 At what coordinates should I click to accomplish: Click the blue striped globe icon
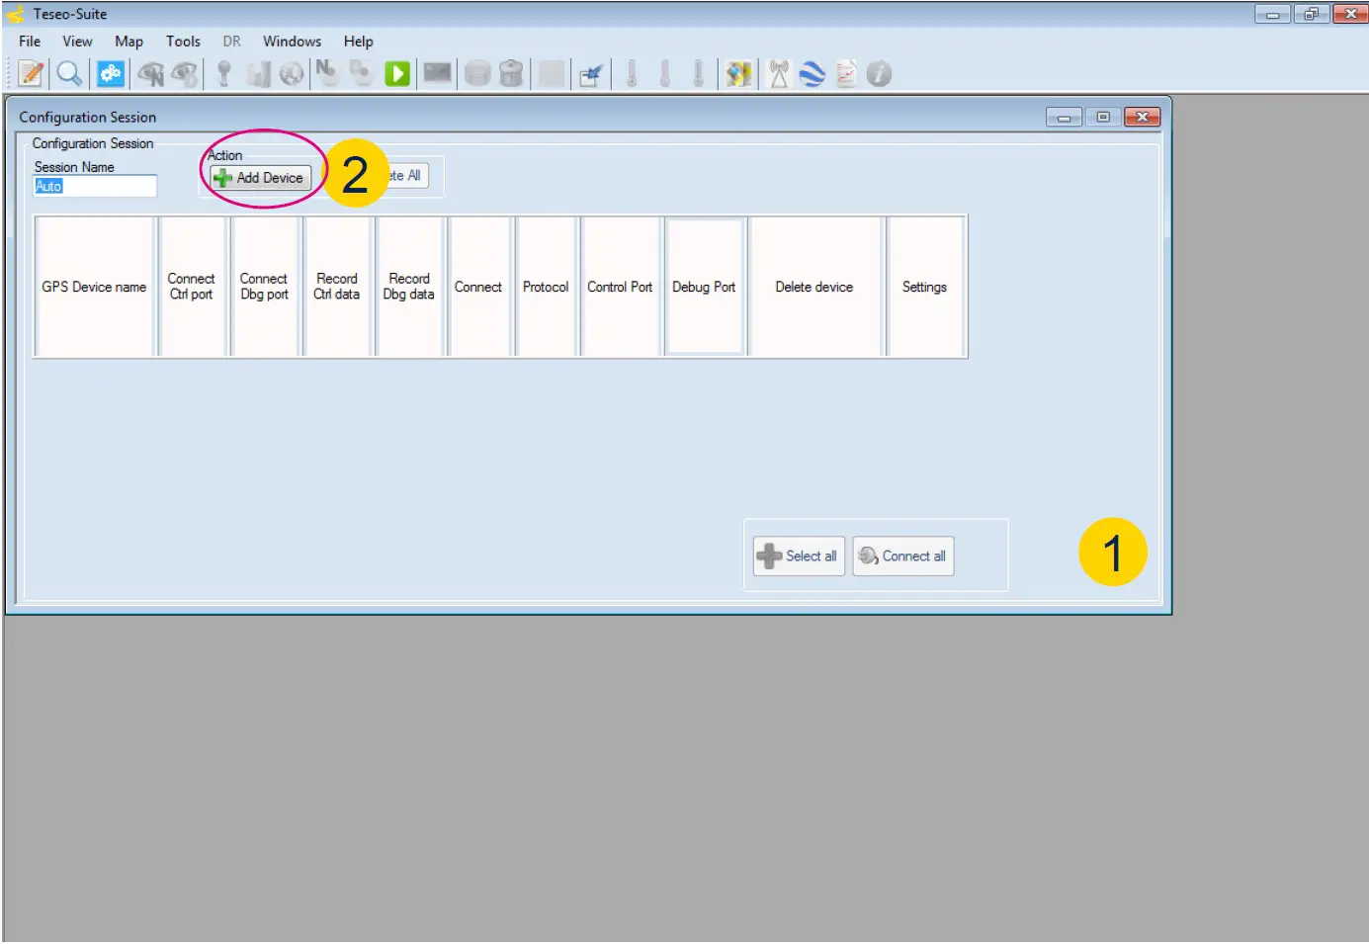click(812, 74)
